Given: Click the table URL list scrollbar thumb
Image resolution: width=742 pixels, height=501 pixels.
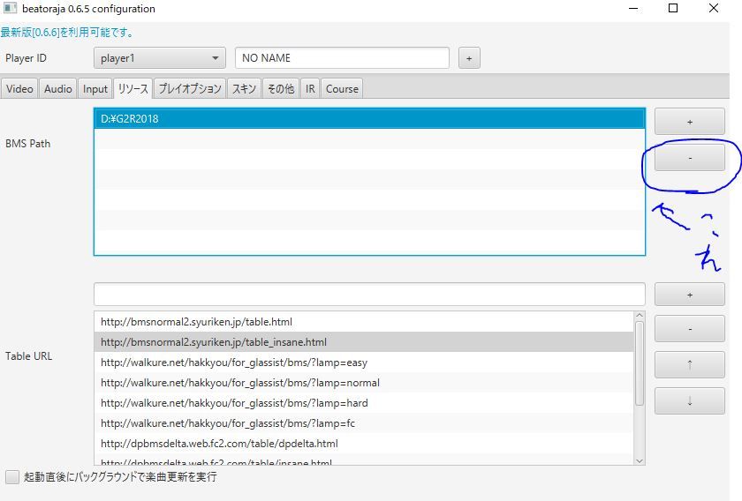Looking at the screenshot, I should pyautogui.click(x=640, y=363).
